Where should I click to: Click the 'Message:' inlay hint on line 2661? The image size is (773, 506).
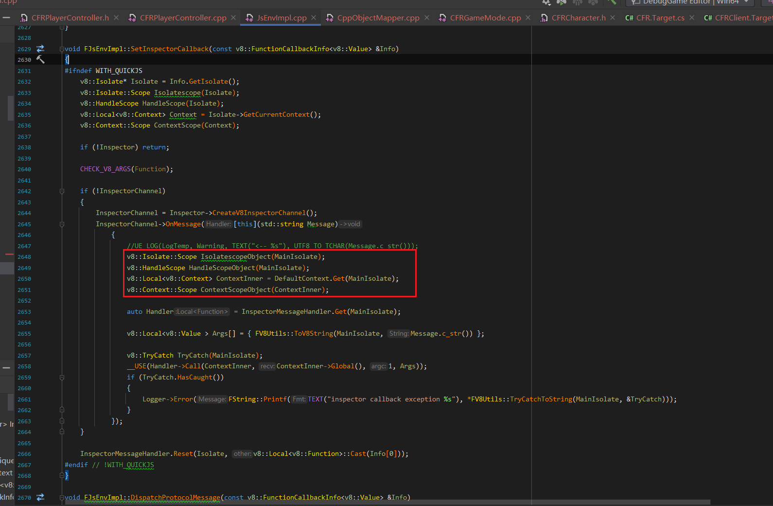(212, 399)
